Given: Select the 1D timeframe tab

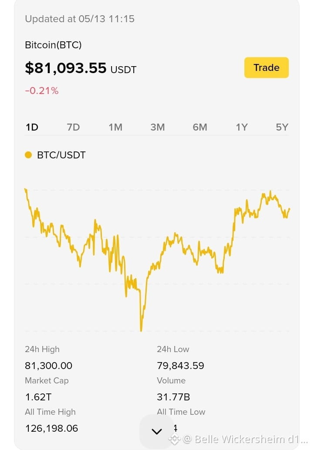Looking at the screenshot, I should pos(32,127).
